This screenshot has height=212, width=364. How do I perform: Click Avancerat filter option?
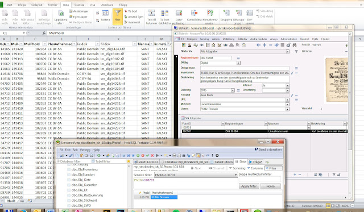coord(132,22)
